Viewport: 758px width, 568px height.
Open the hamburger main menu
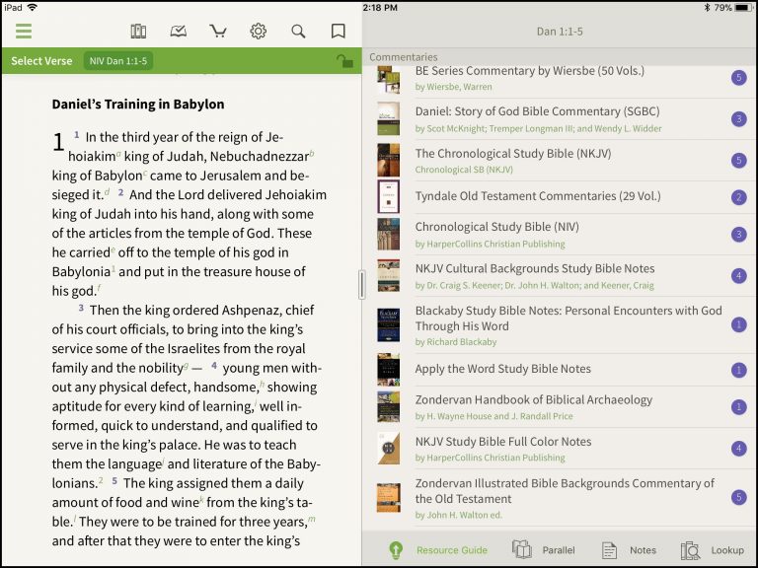(x=24, y=31)
